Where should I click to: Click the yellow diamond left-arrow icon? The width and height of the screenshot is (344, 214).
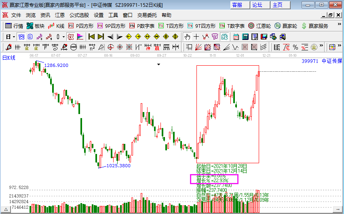click(129, 37)
